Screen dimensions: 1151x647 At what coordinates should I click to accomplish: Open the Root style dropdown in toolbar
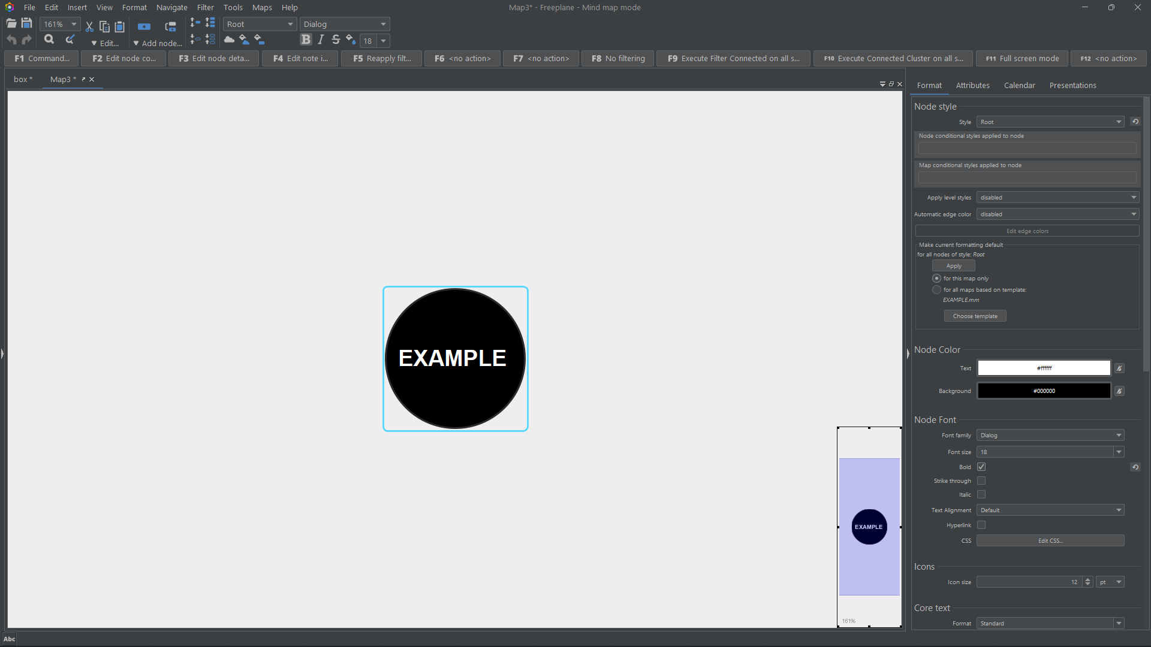pos(260,24)
